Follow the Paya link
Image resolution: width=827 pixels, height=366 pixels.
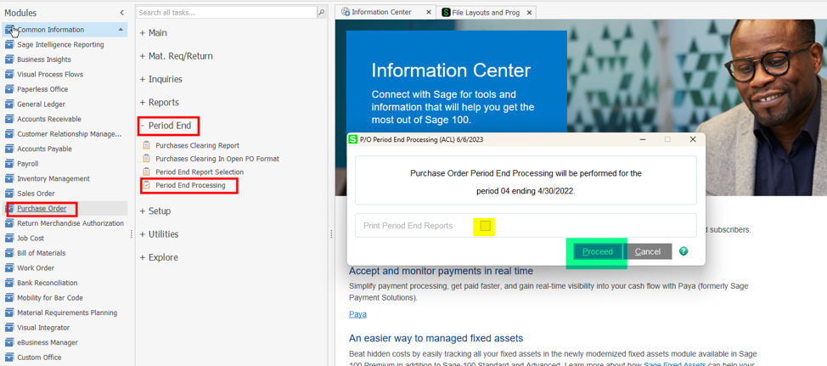click(x=357, y=314)
